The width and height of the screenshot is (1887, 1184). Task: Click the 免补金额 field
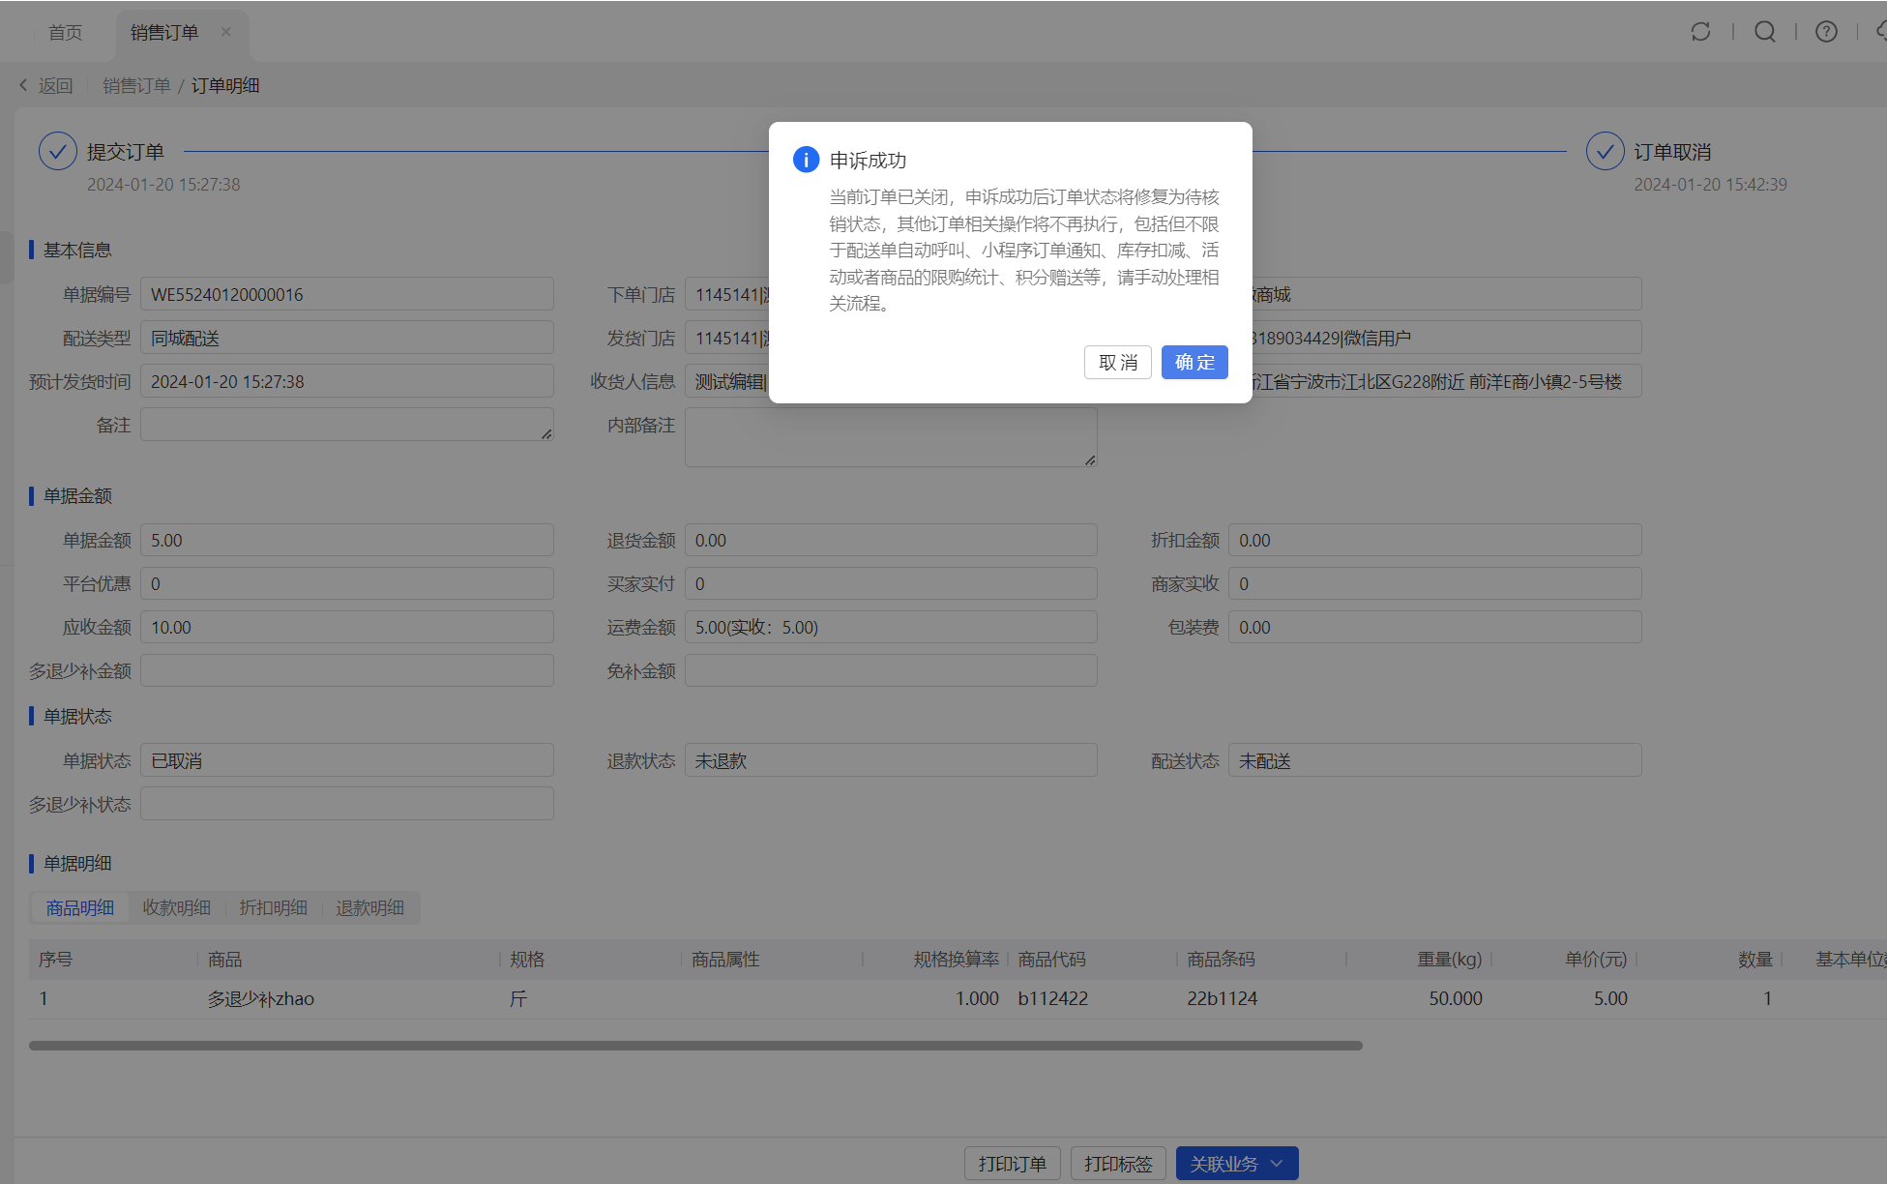point(891,670)
